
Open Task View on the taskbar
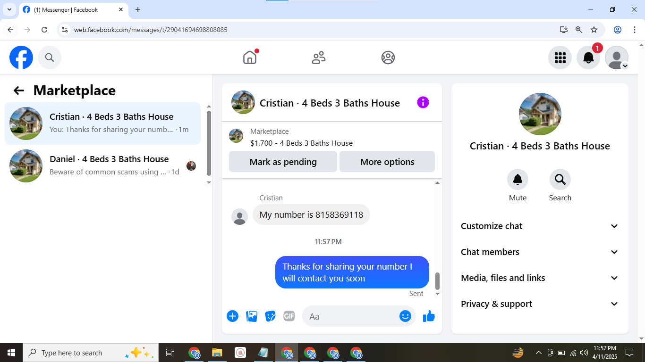coord(170,353)
